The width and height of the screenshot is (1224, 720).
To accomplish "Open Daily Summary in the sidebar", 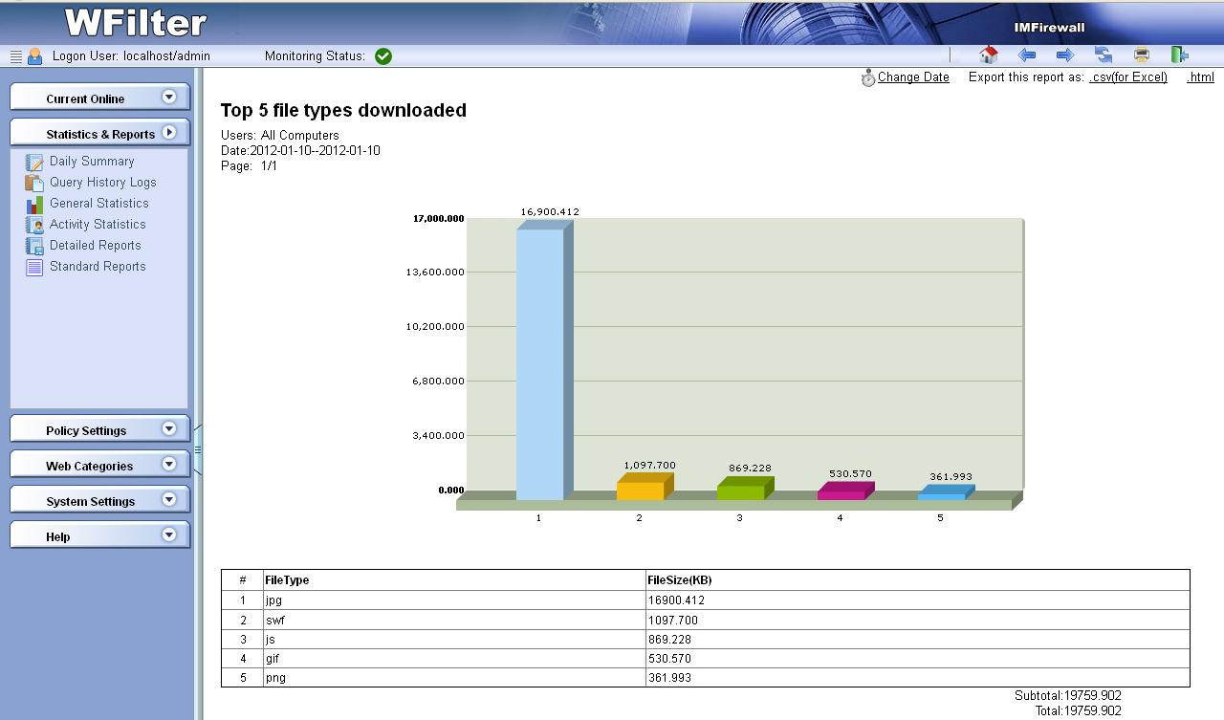I will [x=92, y=162].
